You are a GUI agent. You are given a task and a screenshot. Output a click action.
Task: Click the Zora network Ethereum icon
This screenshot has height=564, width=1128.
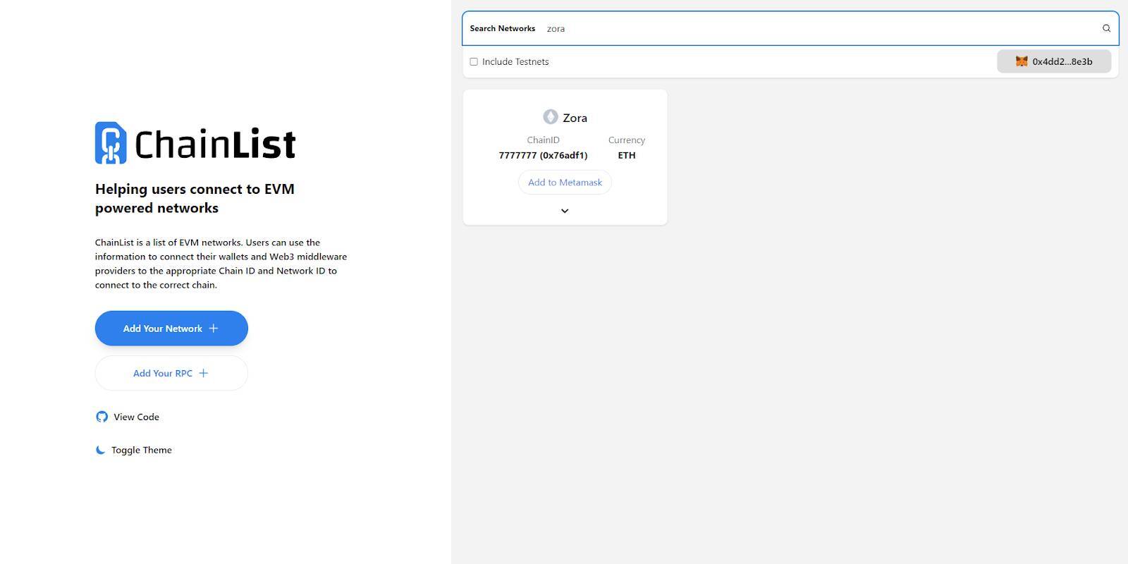tap(551, 116)
